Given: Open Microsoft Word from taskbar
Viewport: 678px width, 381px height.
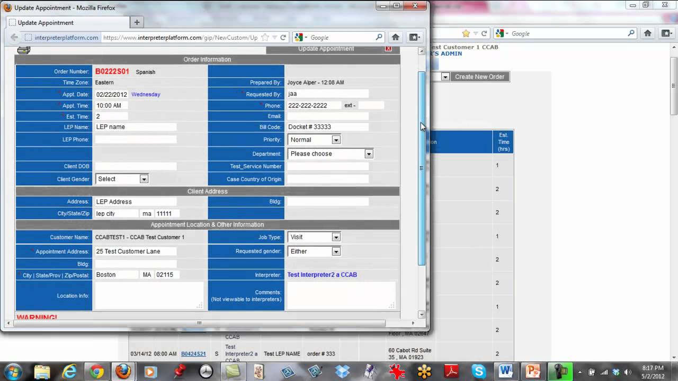Looking at the screenshot, I should pyautogui.click(x=506, y=371).
